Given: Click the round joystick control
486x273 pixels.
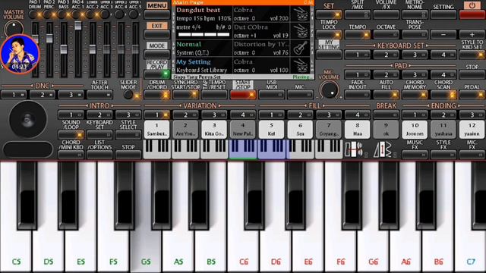Looking at the screenshot, I should click(x=28, y=119).
